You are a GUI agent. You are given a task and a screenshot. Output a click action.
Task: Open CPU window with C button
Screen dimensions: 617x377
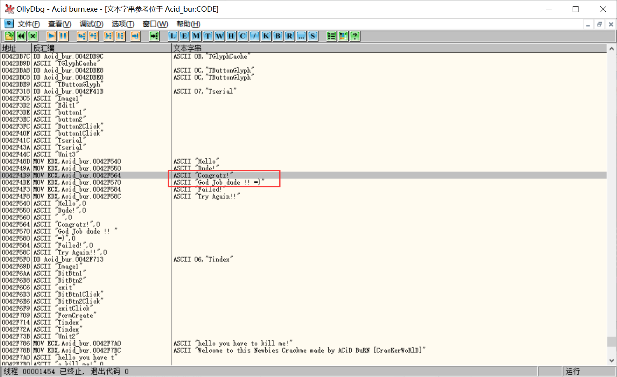243,36
